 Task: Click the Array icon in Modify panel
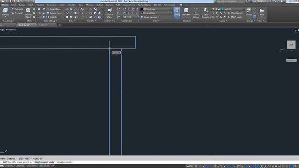(x=99, y=17)
